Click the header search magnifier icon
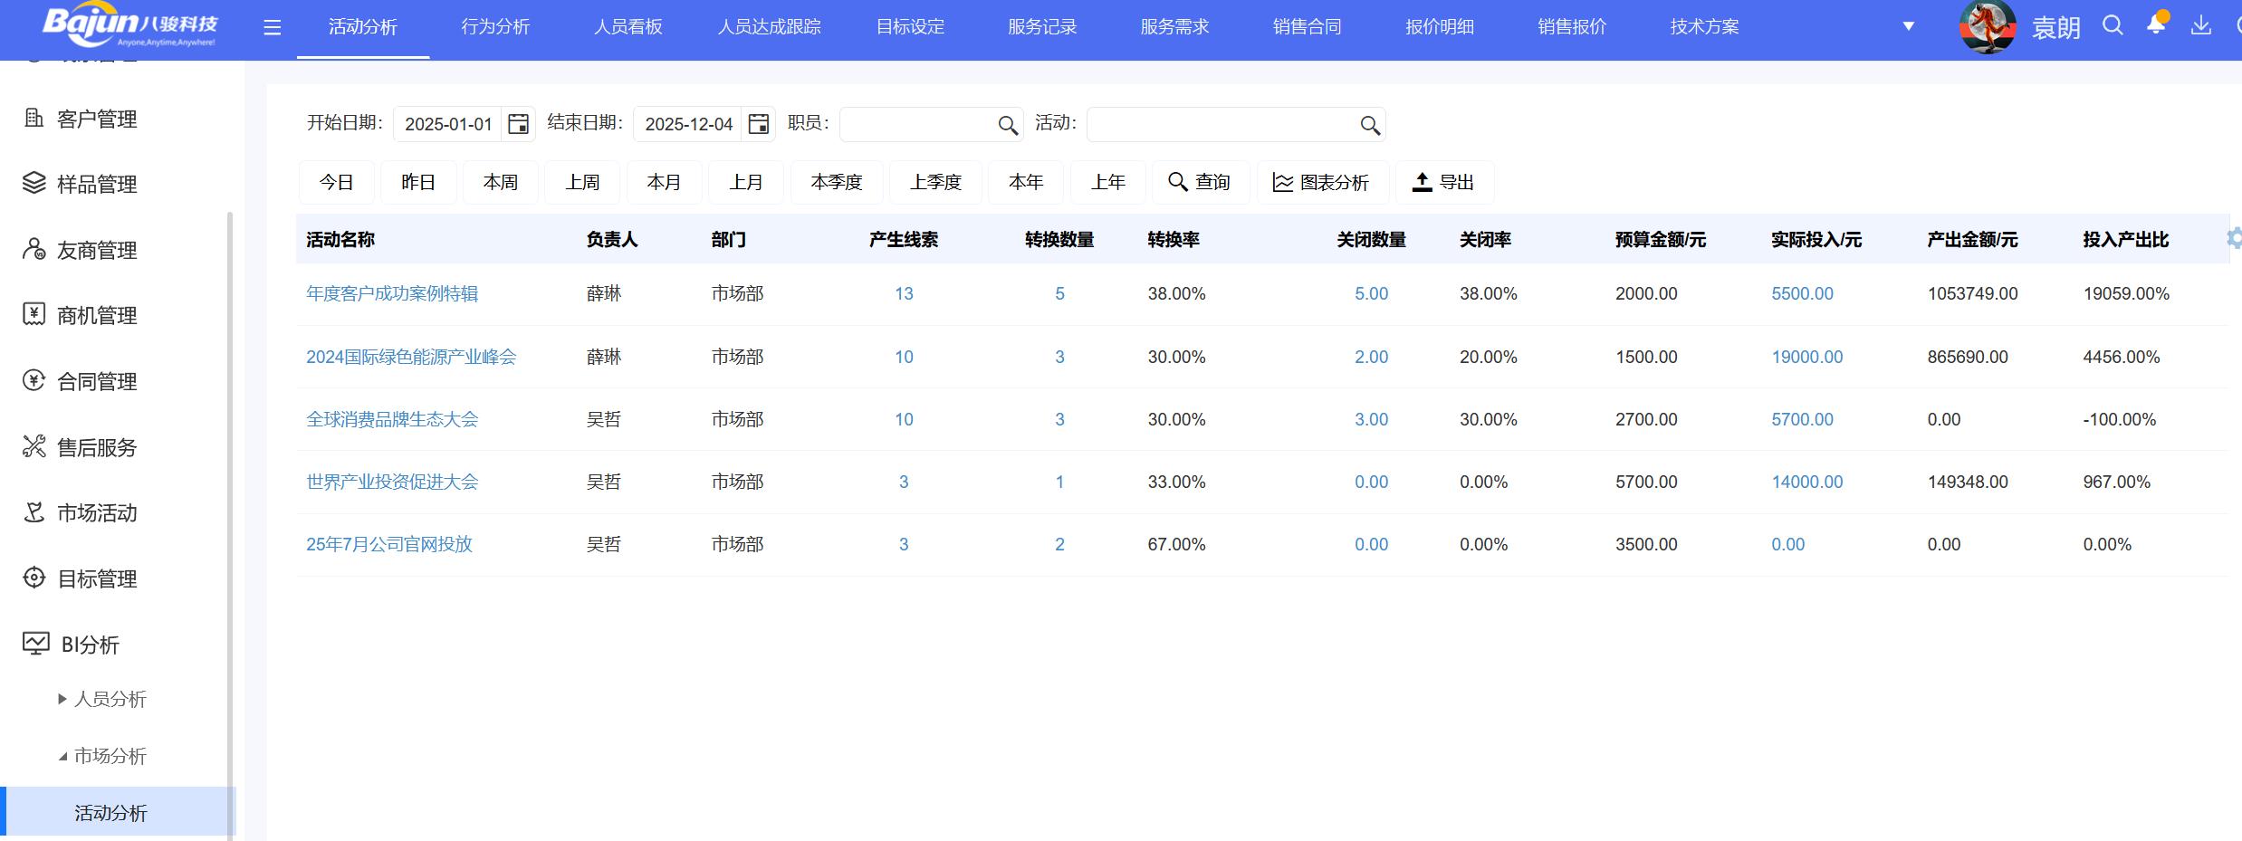This screenshot has height=841, width=2242. 2113,26
